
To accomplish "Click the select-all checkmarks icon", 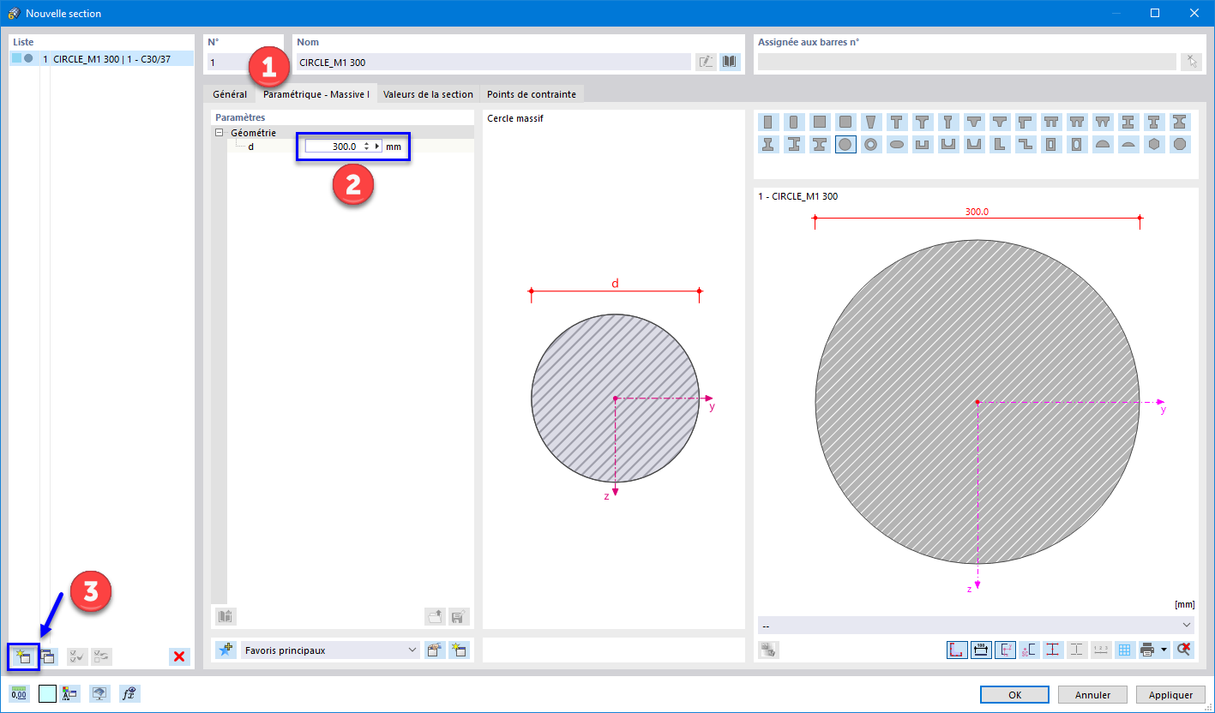I will point(77,657).
